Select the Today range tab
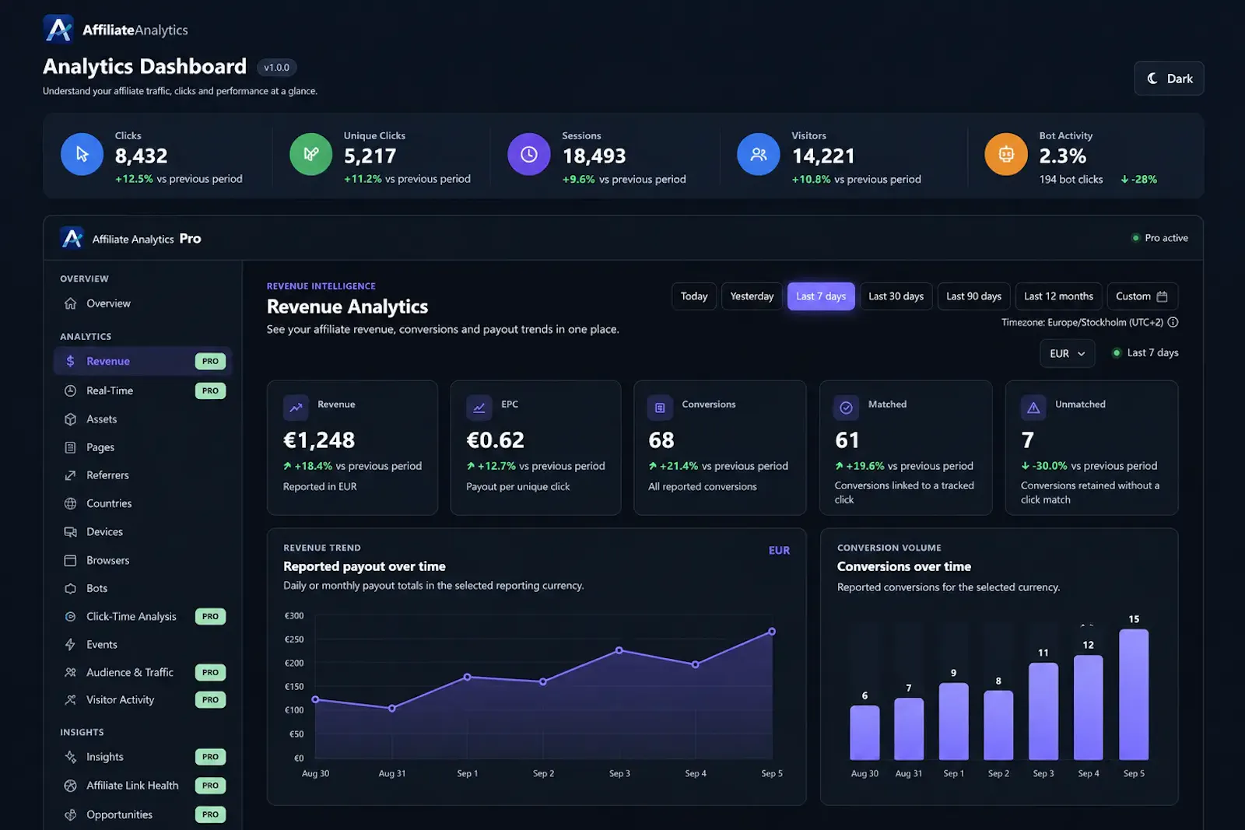Image resolution: width=1245 pixels, height=830 pixels. [694, 296]
